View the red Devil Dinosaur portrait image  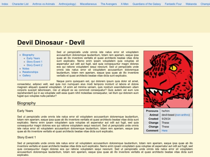(x=168, y=79)
